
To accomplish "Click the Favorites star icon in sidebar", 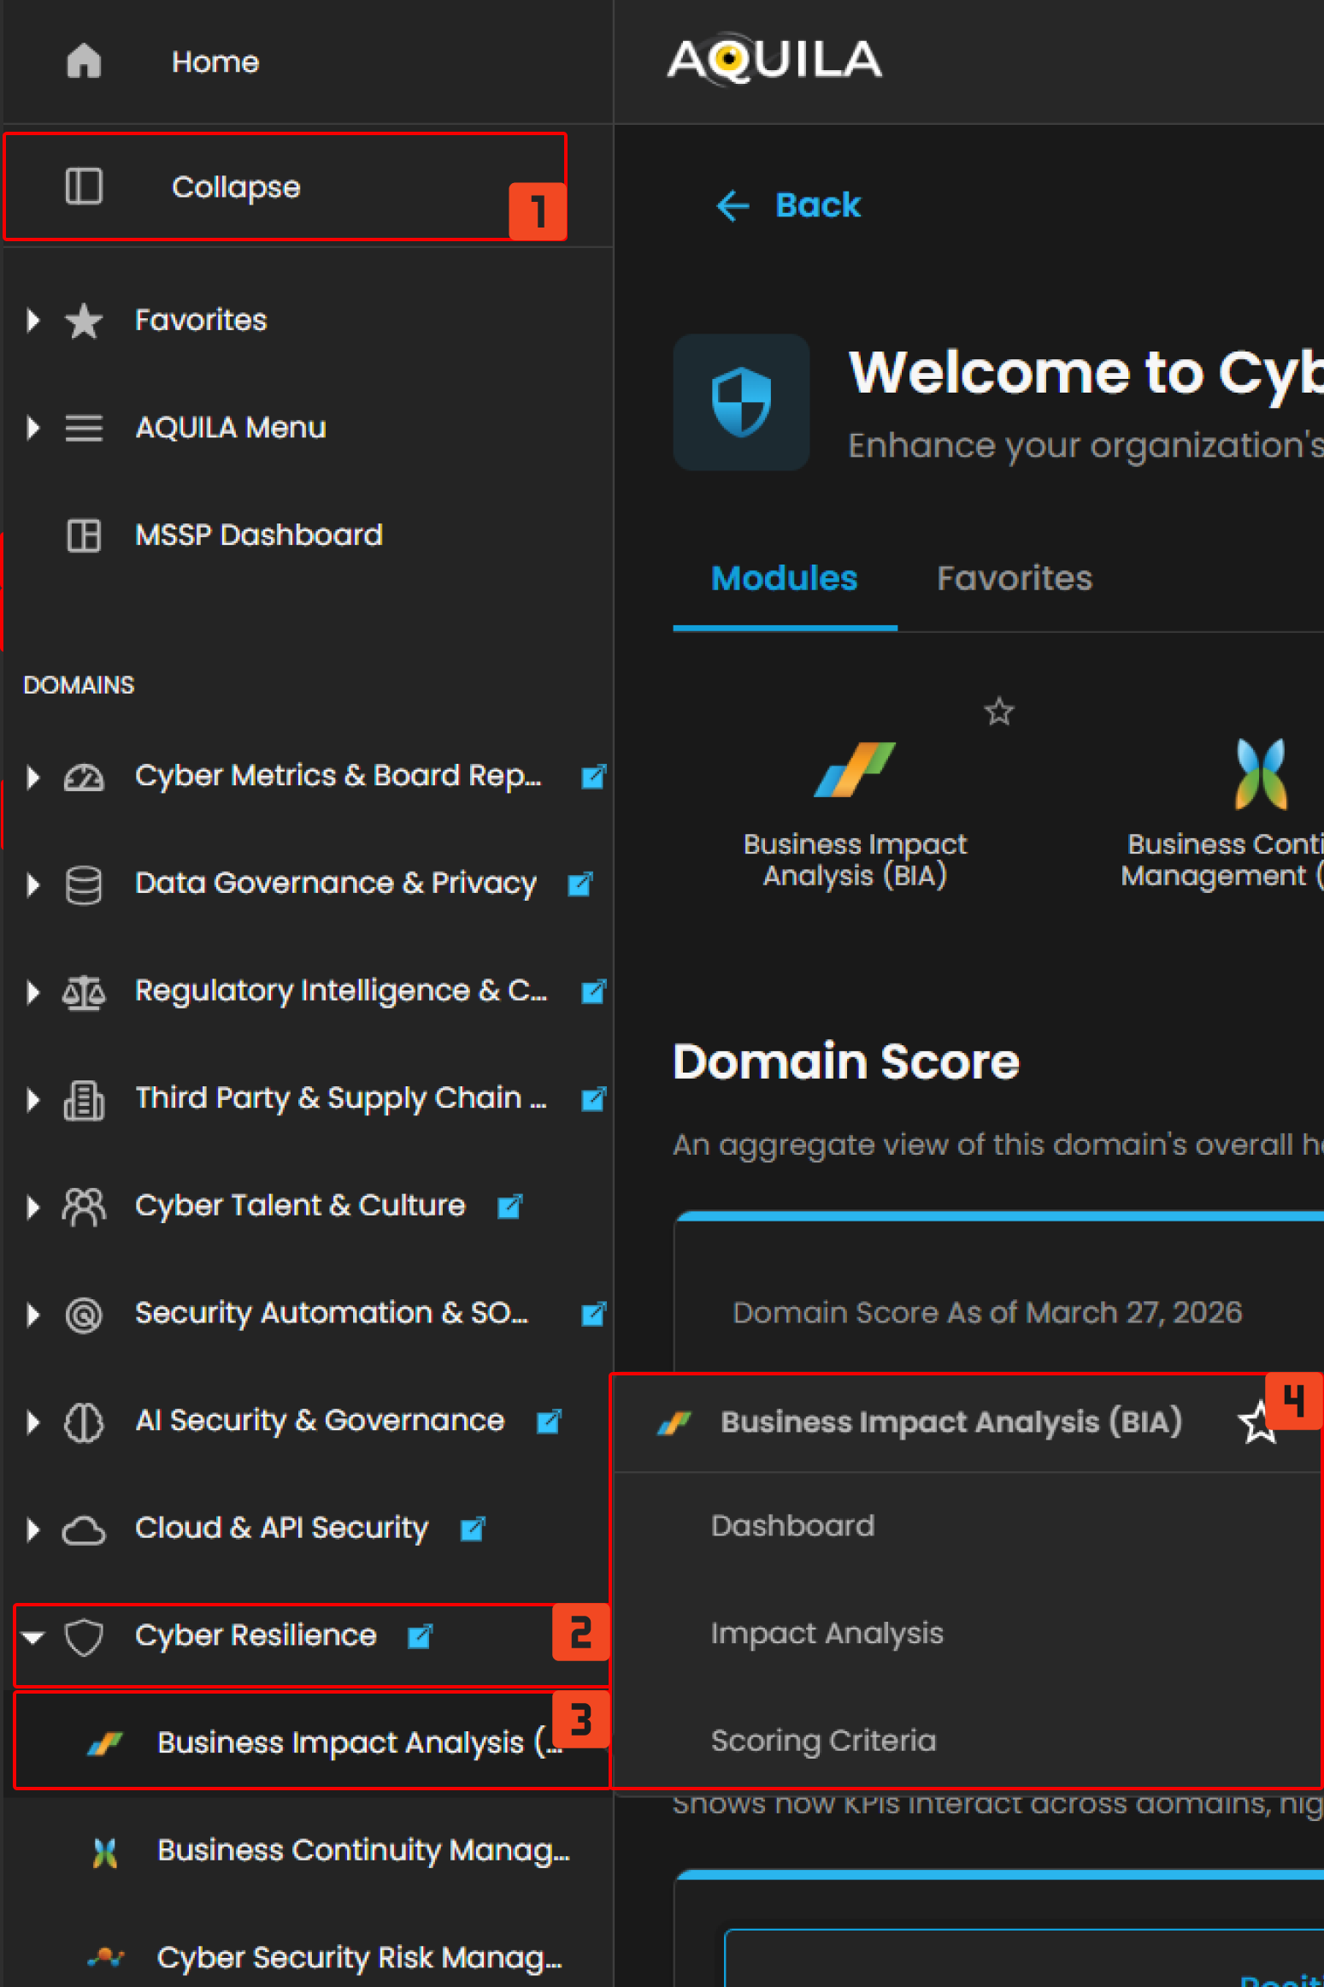I will 84,321.
